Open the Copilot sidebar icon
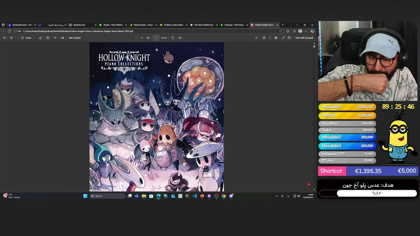 [312, 31]
